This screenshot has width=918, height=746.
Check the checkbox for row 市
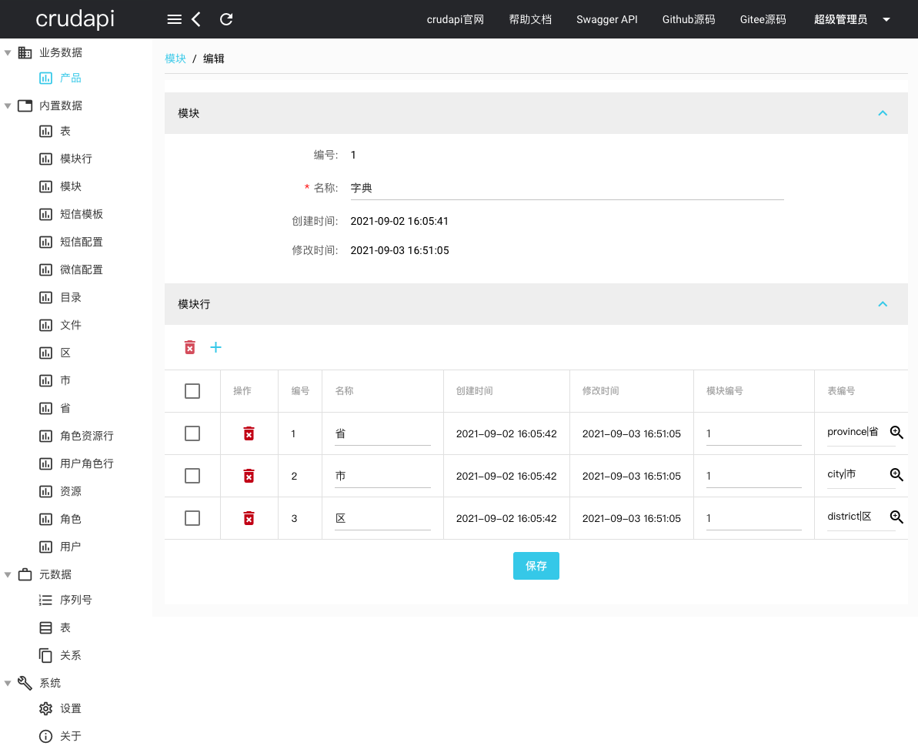[x=192, y=476]
